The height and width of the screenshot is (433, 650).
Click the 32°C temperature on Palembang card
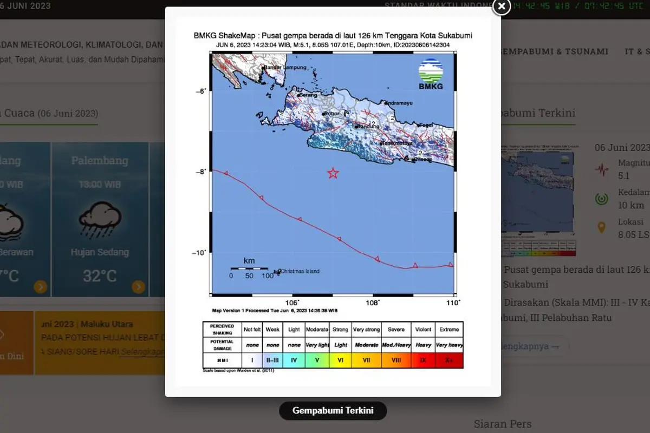(x=100, y=275)
